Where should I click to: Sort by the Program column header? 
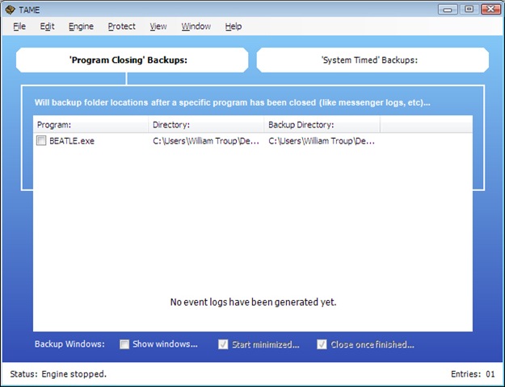click(90, 125)
